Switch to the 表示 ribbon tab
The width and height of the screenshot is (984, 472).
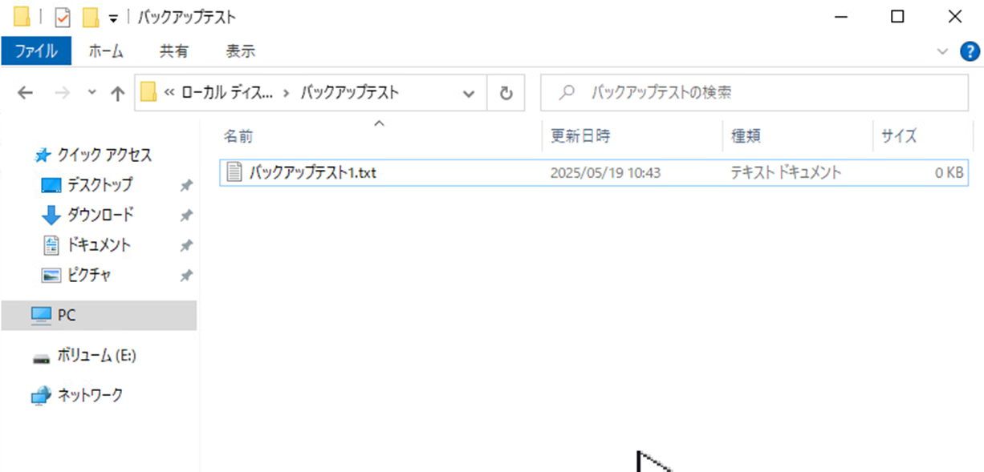[x=240, y=51]
